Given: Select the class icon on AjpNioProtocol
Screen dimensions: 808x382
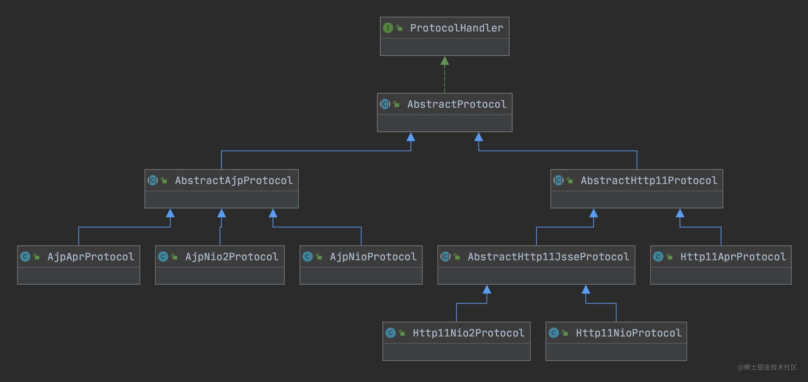Looking at the screenshot, I should click(307, 257).
